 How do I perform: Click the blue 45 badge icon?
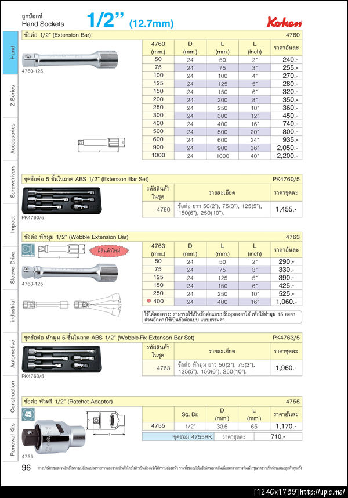(x=28, y=414)
